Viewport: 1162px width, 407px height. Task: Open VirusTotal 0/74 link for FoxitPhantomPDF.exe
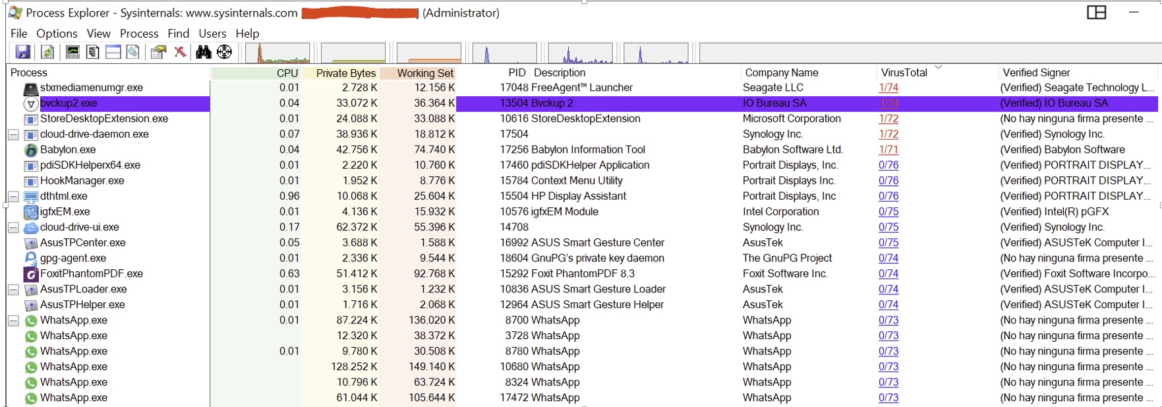[x=888, y=273]
